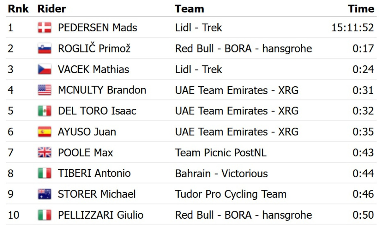Open Team Picnic PostNL team page
379x225 pixels.
click(x=221, y=153)
